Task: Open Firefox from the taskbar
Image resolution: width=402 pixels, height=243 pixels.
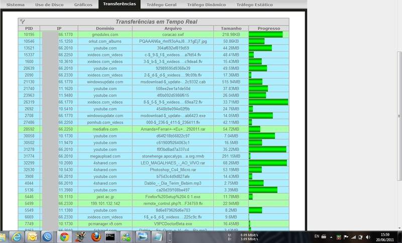Action: click(x=96, y=237)
